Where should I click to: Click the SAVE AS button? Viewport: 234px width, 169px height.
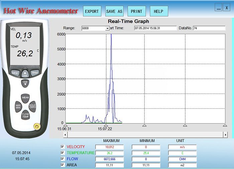coord(114,11)
